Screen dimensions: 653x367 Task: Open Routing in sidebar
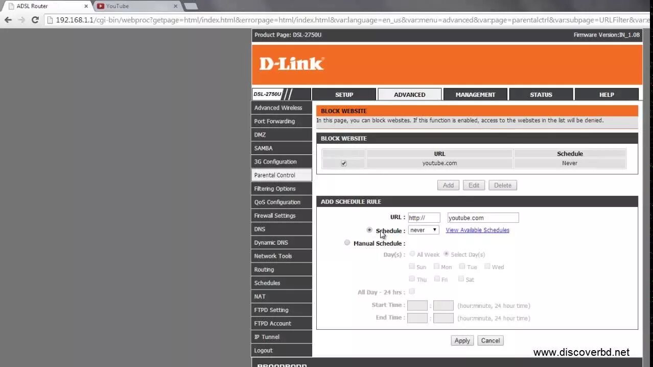[282, 270]
